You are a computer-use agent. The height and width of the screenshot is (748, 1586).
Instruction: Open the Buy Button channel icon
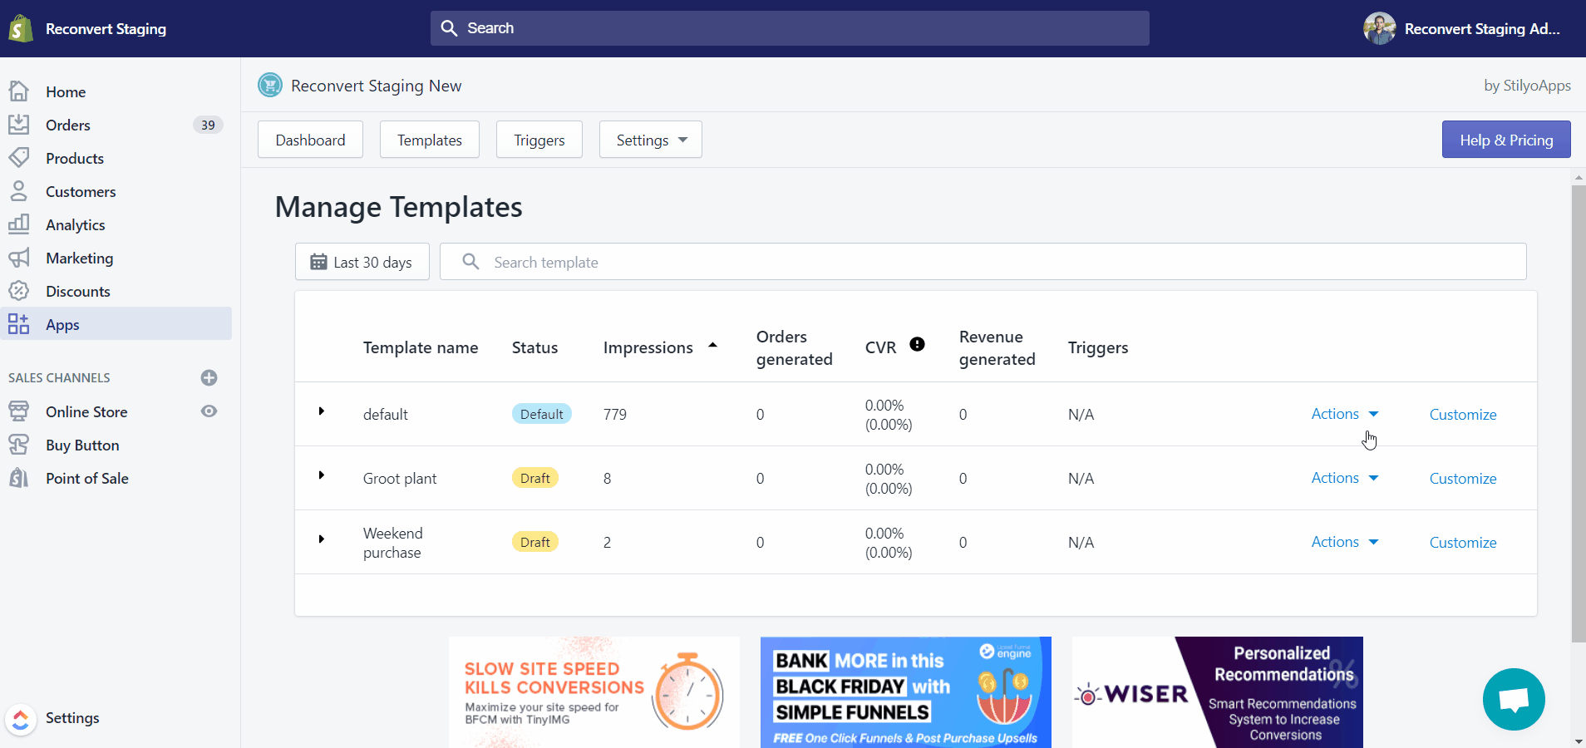tap(19, 445)
